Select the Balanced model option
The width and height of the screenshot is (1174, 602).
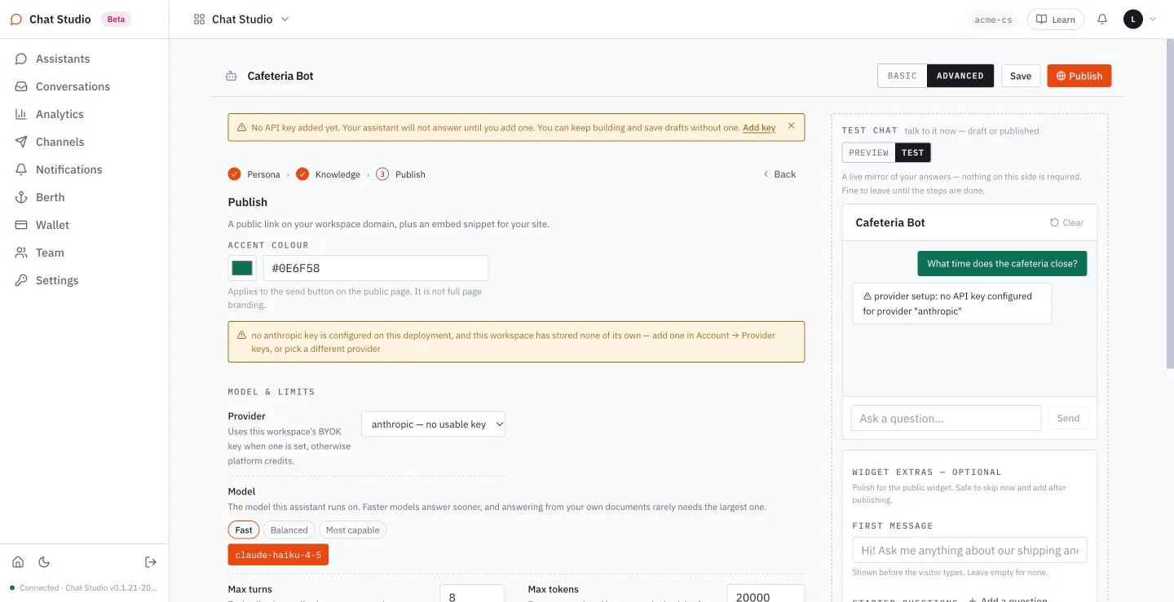click(x=289, y=529)
